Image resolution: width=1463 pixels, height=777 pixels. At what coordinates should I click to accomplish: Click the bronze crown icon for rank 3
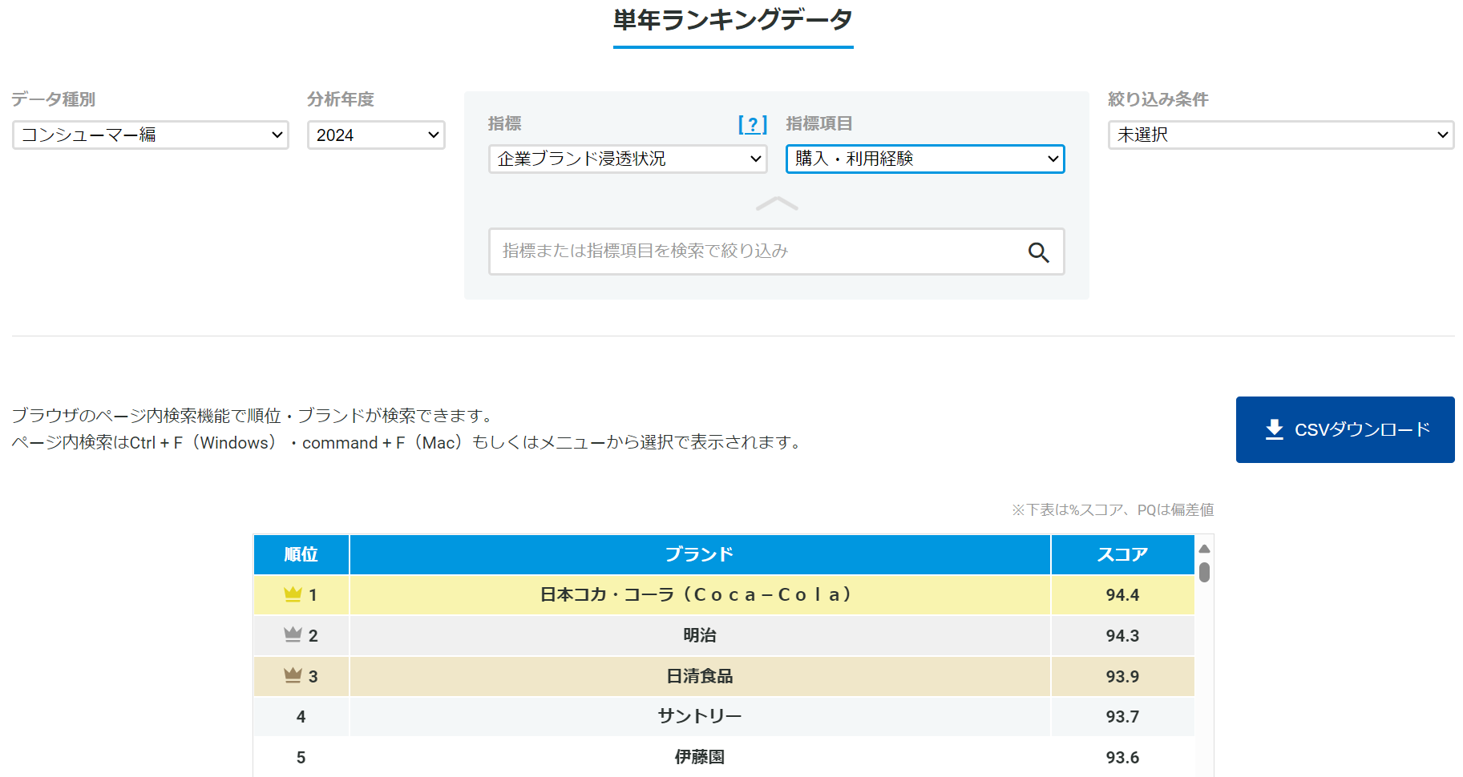pos(293,675)
